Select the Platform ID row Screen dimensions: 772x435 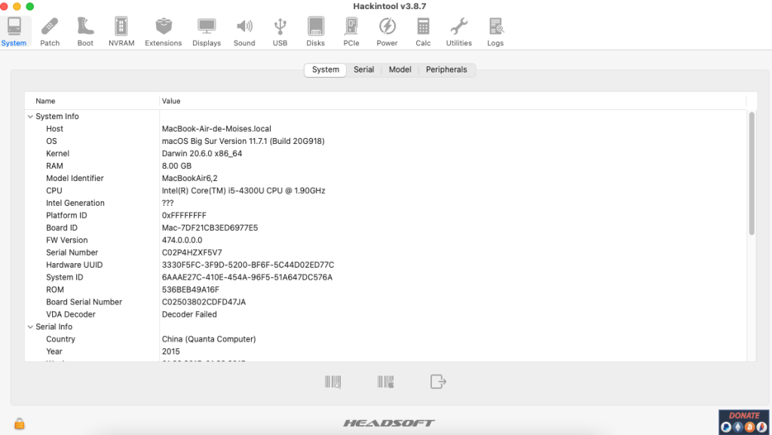coord(385,216)
